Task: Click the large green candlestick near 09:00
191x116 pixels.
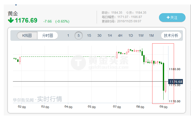Action: (164, 76)
